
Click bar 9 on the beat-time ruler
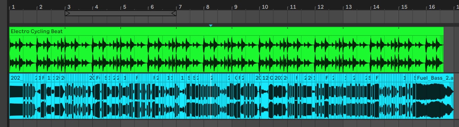pos(235,7)
